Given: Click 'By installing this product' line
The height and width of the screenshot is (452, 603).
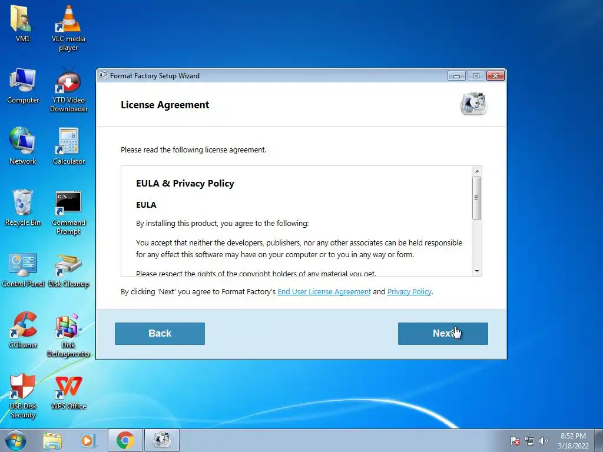Looking at the screenshot, I should tap(222, 223).
